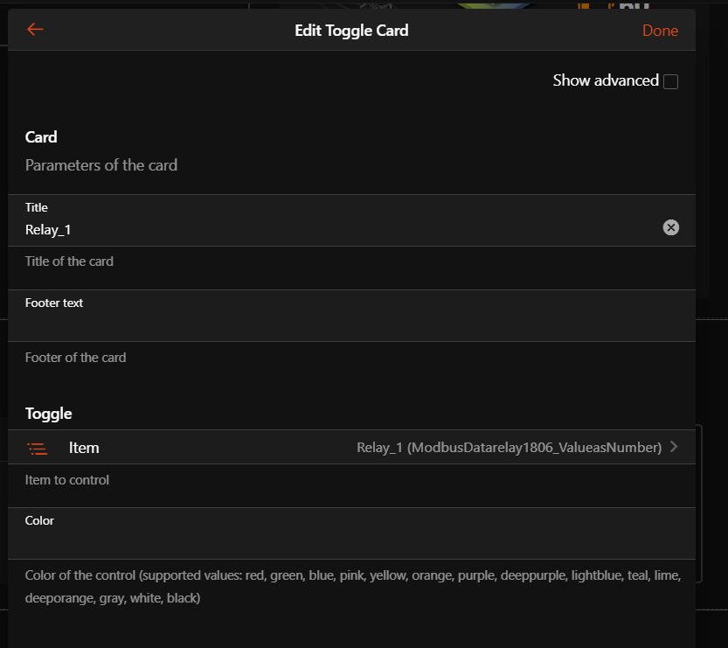Click the Item row label
The width and height of the screenshot is (728, 648).
click(x=84, y=448)
